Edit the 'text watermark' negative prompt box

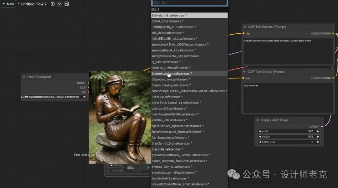click(288, 98)
